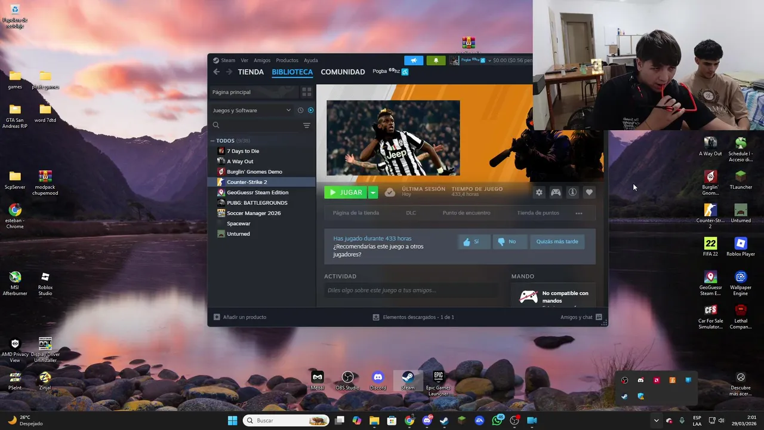Click the green JUGAR button
Screen dimensions: 764x430
(346, 192)
